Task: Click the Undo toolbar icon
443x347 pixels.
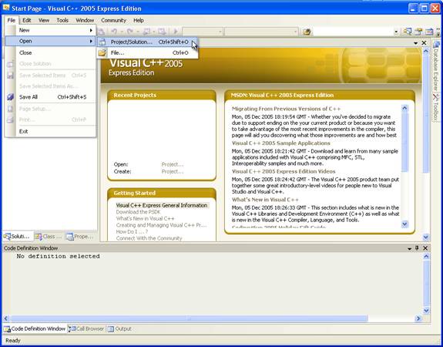Action: point(114,32)
